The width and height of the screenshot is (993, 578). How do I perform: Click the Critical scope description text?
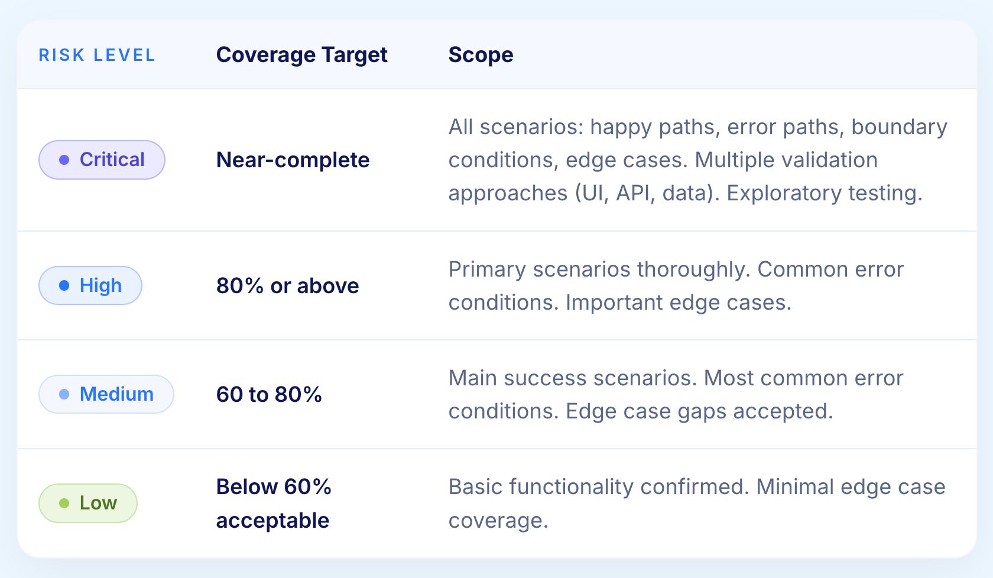pos(698,160)
